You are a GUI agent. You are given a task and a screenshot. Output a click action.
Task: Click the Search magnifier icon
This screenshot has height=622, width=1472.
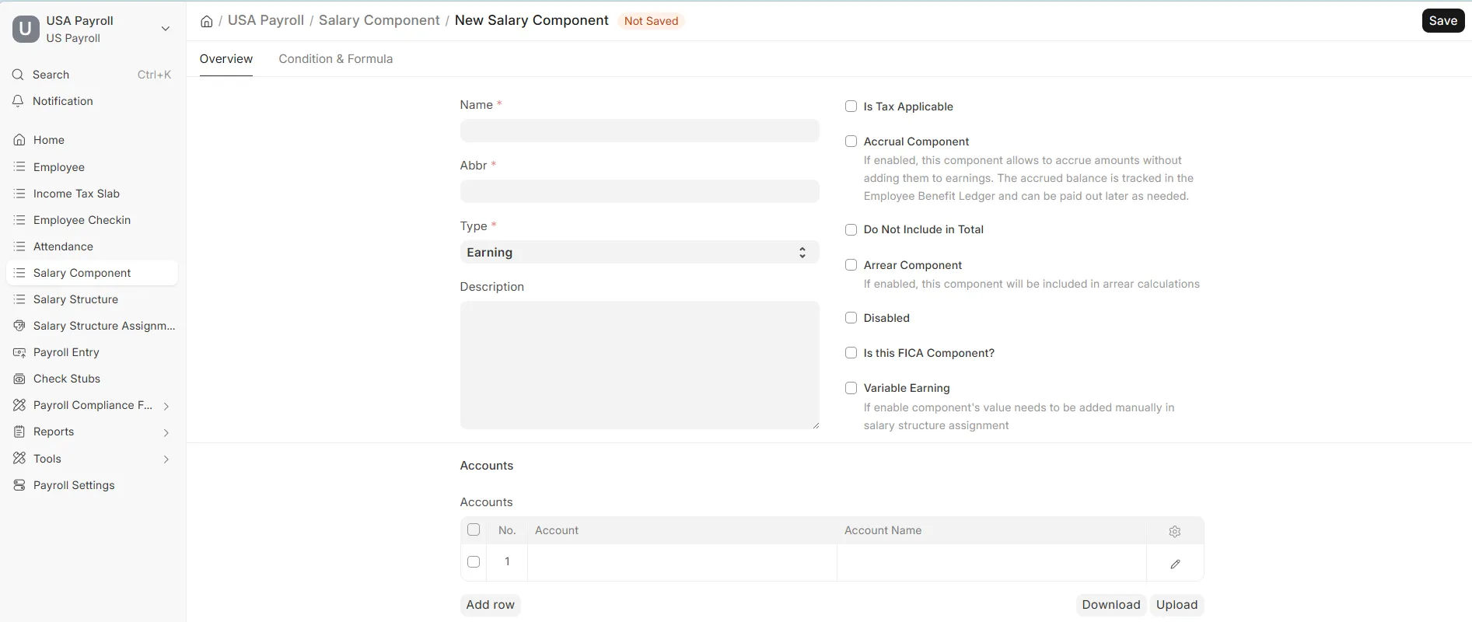[x=19, y=75]
